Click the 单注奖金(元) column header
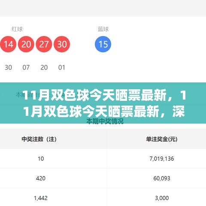This screenshot has height=206, width=206. click(162, 139)
